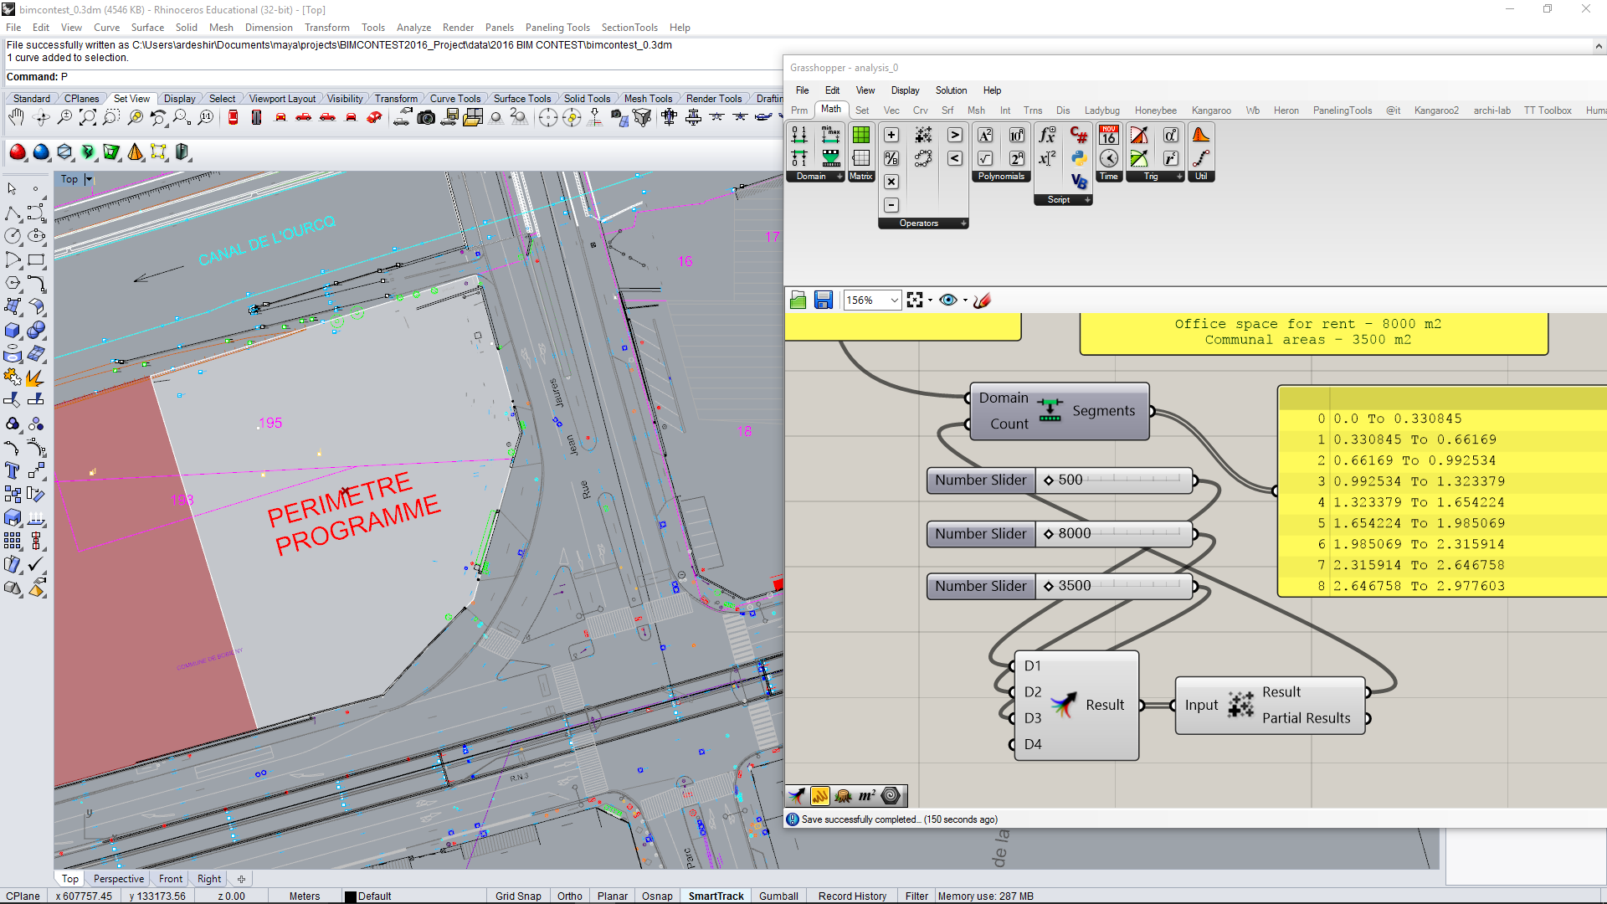Toggle Osnap in the status bar
Screen dimensions: 1607x904
tap(657, 896)
